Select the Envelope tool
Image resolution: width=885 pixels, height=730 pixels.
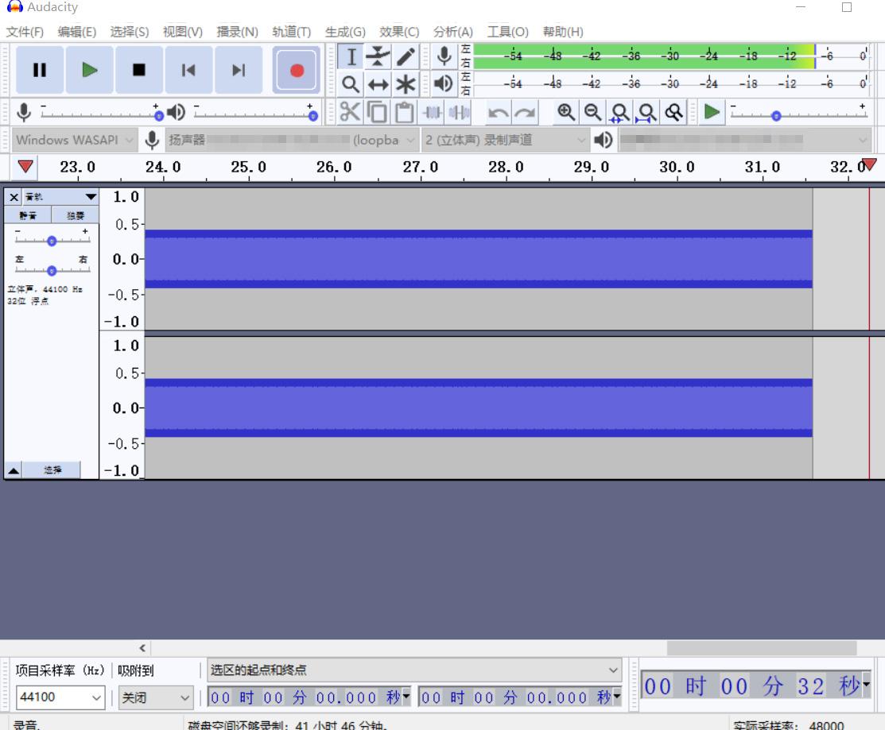tap(378, 56)
